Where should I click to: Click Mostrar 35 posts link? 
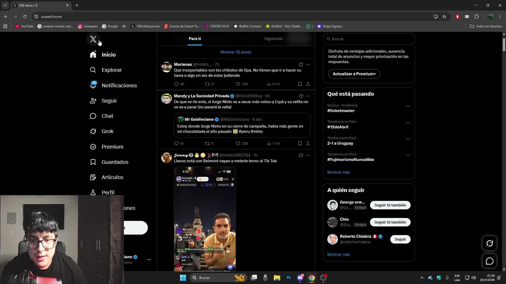coord(236,52)
